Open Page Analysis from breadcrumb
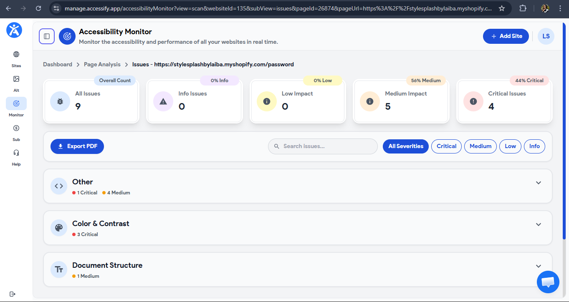Image resolution: width=569 pixels, height=302 pixels. pyautogui.click(x=102, y=64)
